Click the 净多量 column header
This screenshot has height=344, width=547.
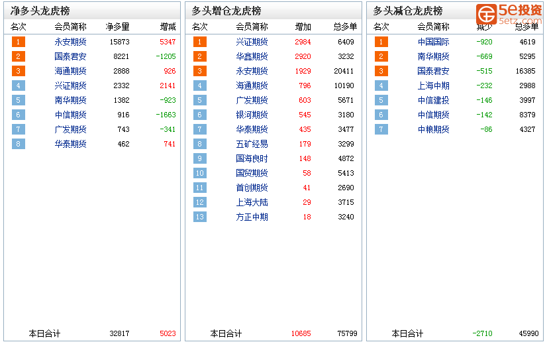(118, 27)
